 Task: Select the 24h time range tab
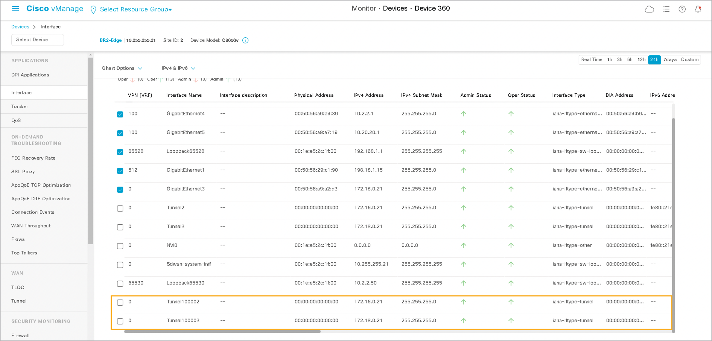coord(654,59)
